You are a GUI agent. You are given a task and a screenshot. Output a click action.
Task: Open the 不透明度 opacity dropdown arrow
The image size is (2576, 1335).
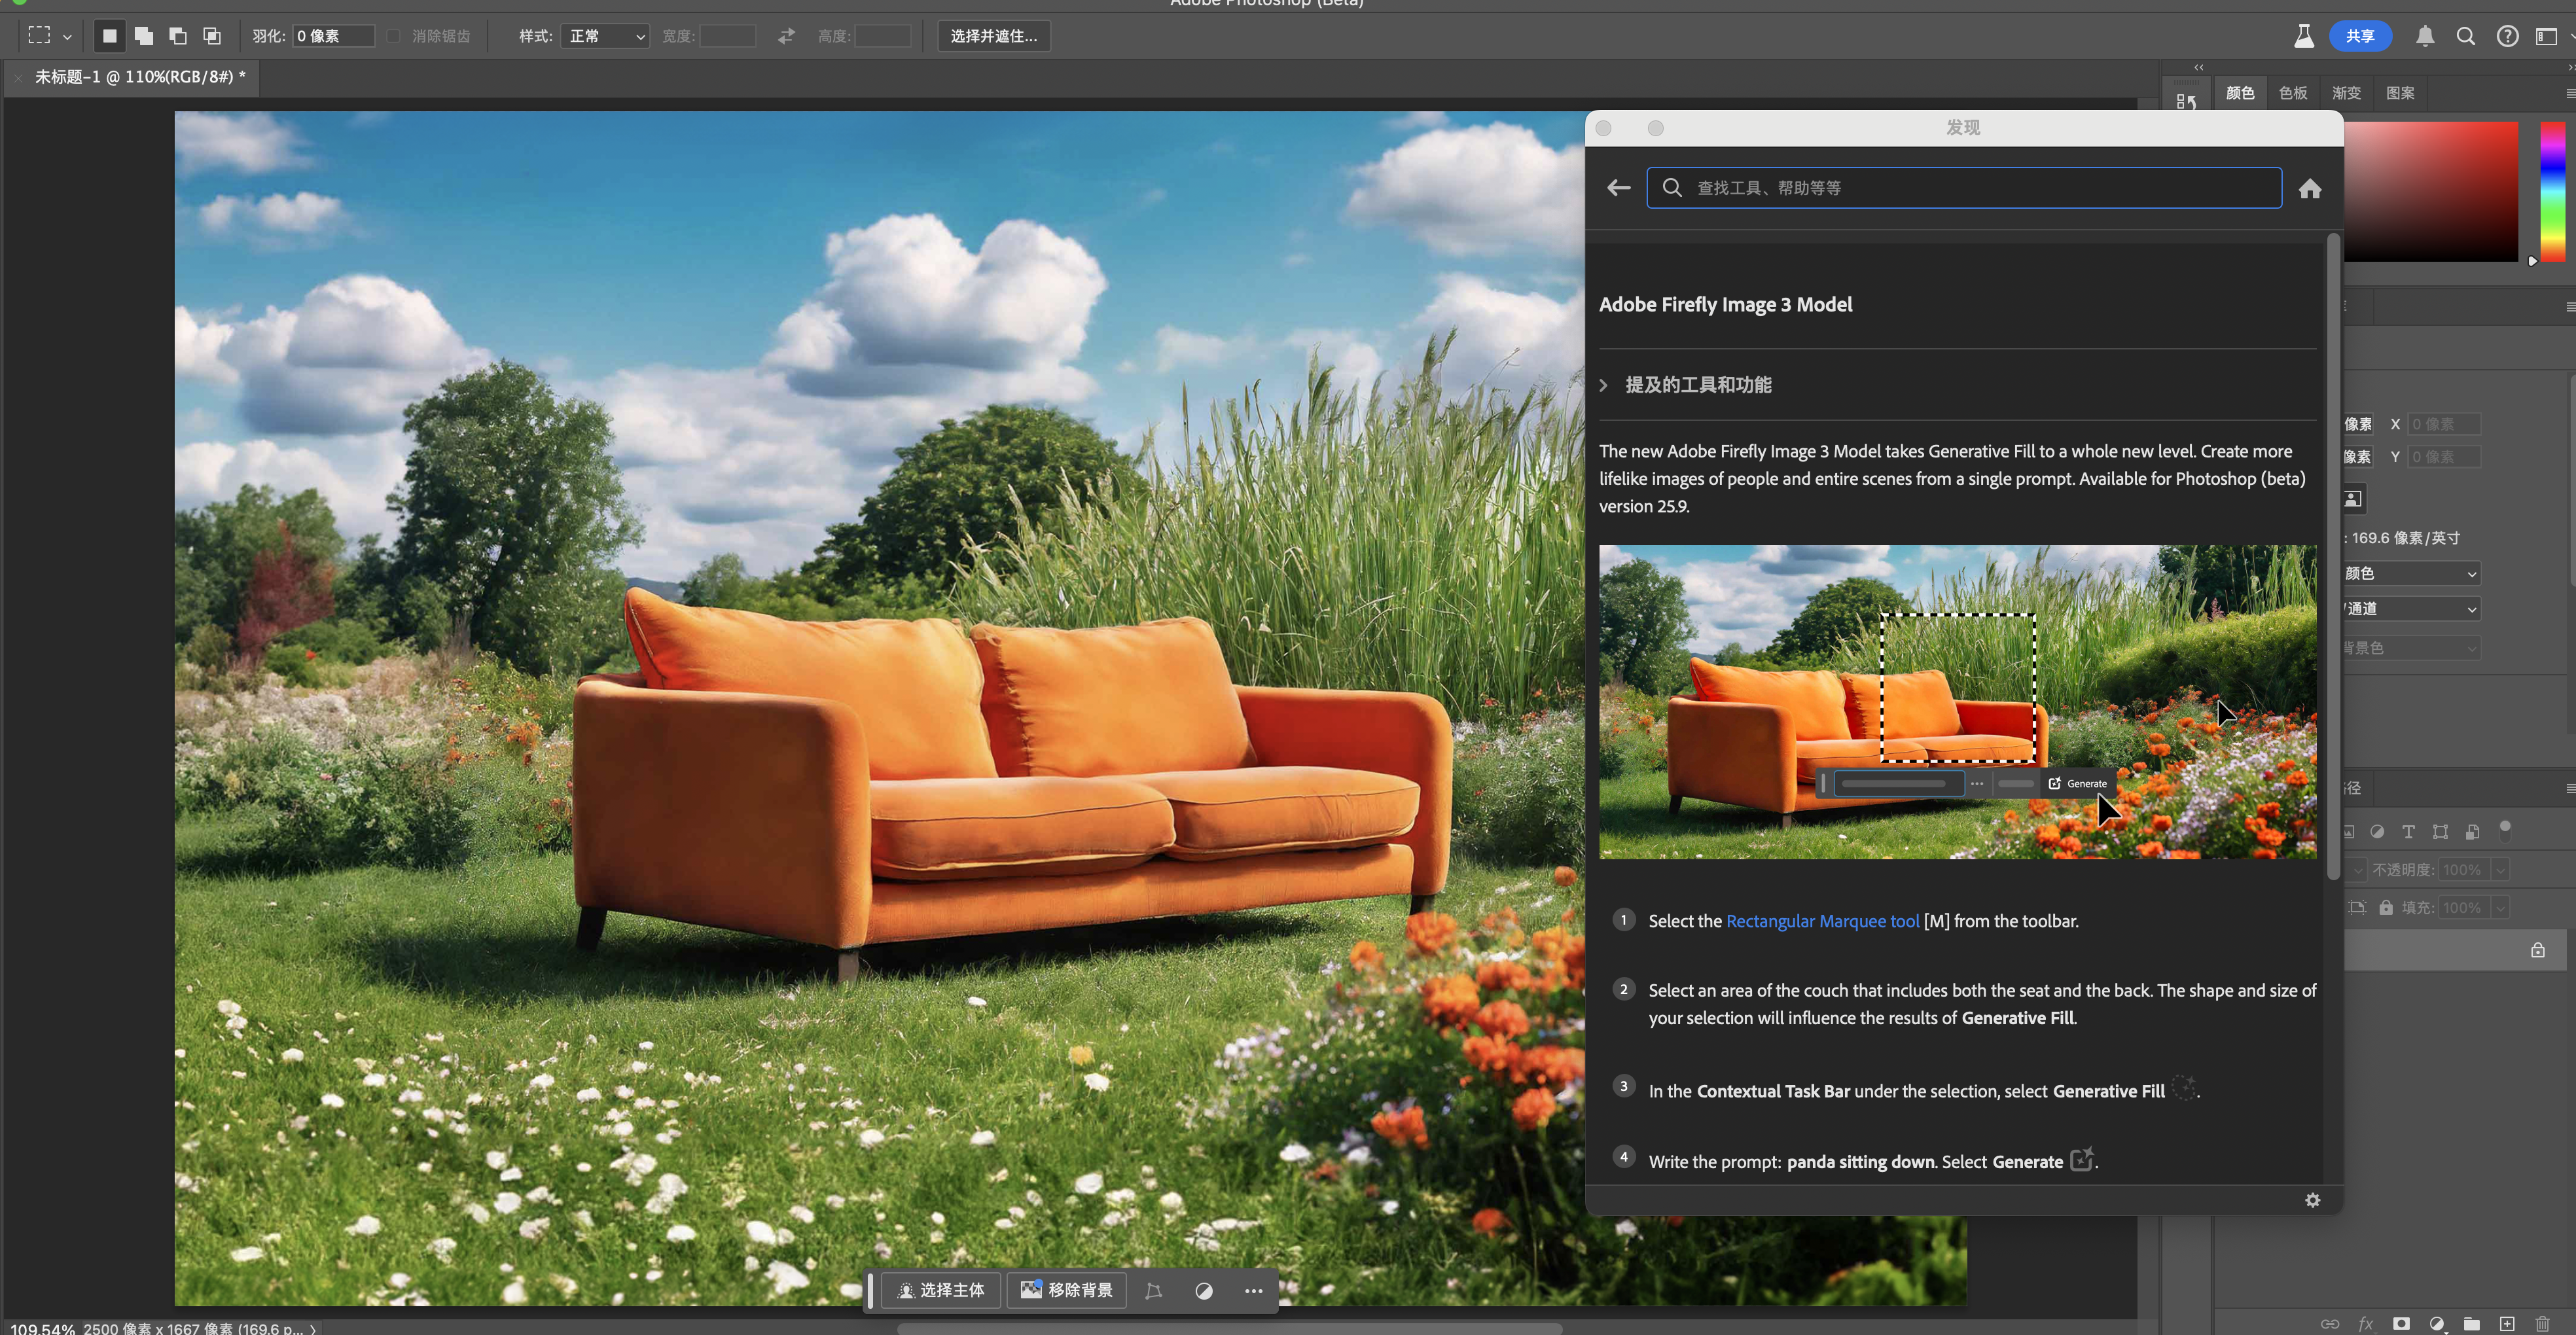coord(2500,870)
